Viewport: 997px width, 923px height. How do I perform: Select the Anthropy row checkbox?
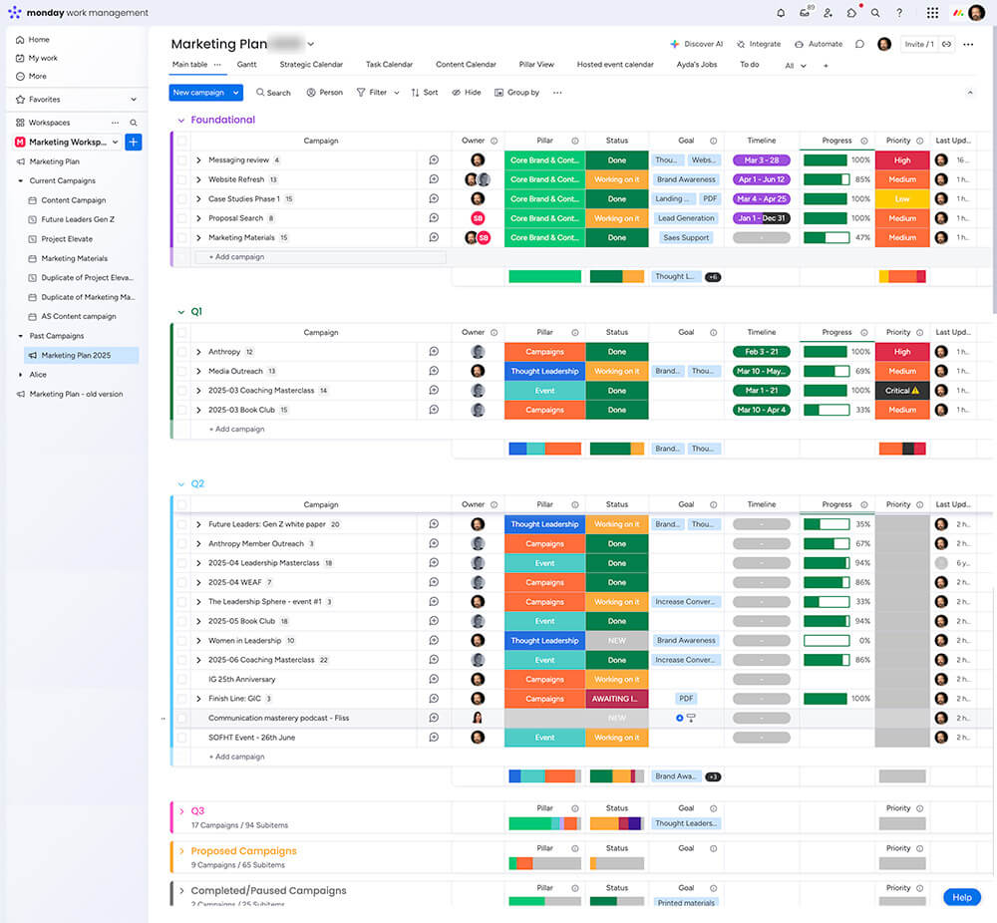182,352
